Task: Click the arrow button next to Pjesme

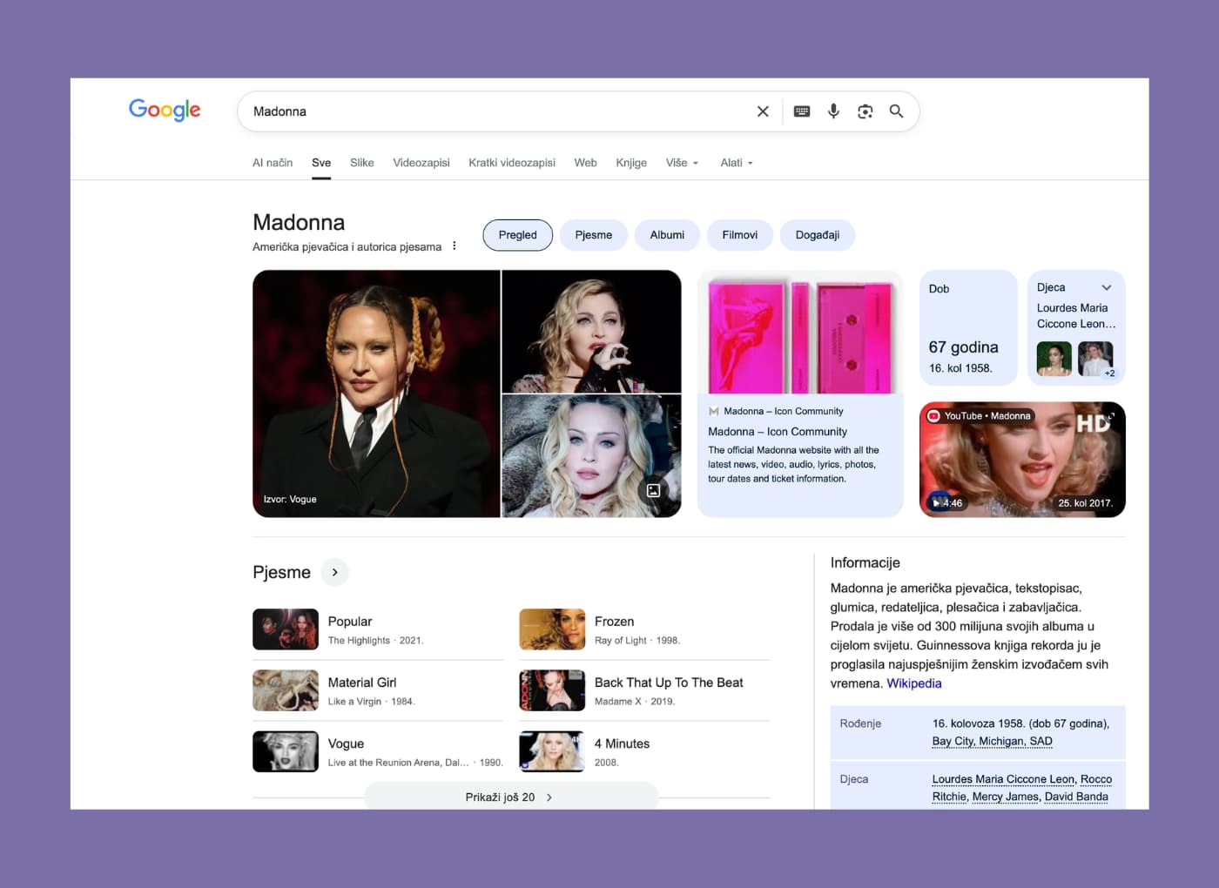Action: click(335, 572)
